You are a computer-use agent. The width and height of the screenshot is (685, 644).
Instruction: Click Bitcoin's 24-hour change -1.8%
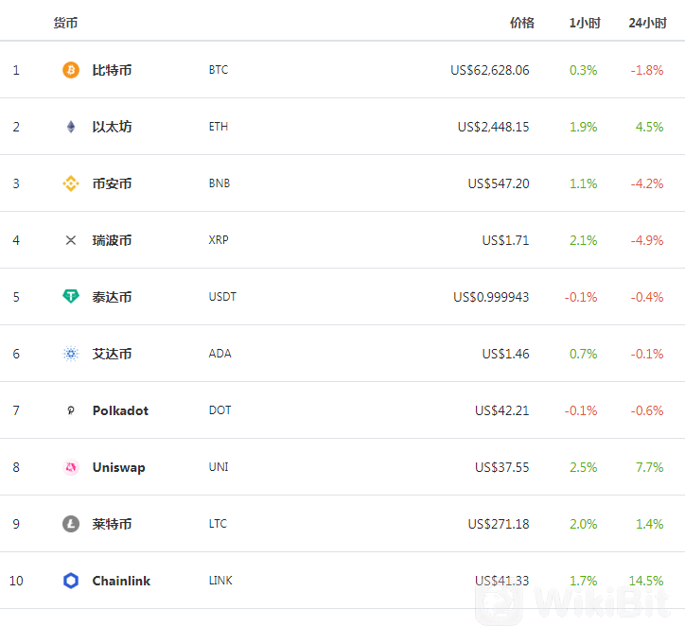coord(647,70)
